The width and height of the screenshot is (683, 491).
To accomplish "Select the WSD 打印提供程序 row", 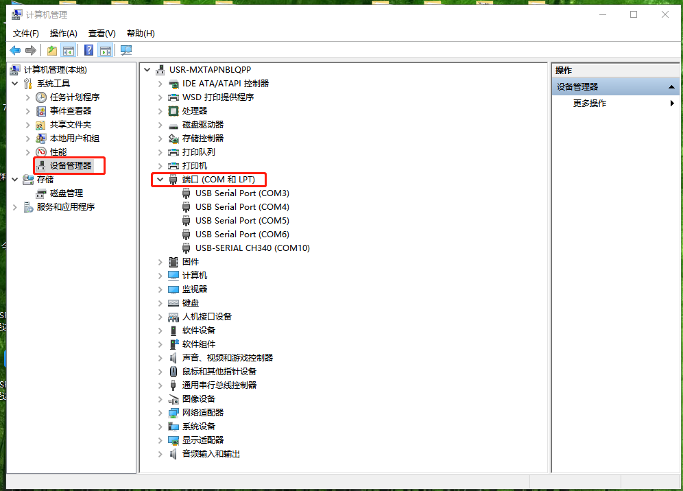I will [x=218, y=97].
